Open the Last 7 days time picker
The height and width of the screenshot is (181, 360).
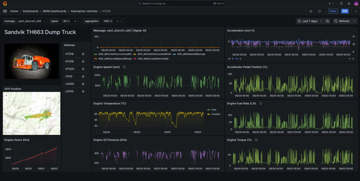pos(309,21)
